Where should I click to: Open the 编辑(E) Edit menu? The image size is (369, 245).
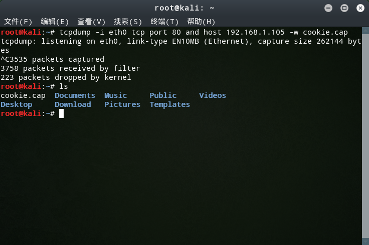tap(55, 22)
